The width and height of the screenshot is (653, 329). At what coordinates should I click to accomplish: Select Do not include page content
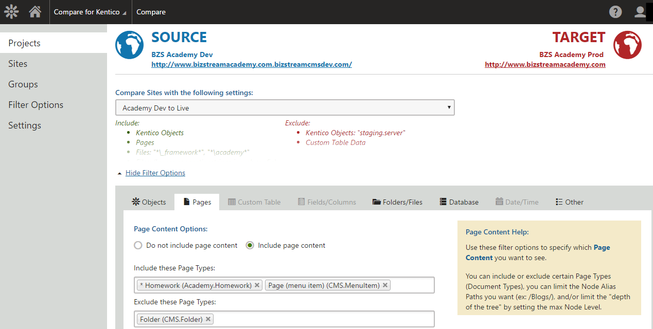pyautogui.click(x=138, y=246)
